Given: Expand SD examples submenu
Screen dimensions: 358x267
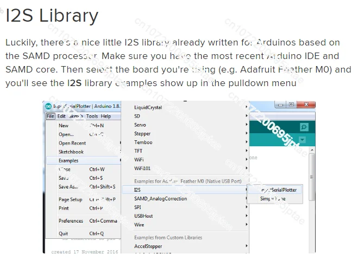Looking at the screenshot, I should (185, 116).
